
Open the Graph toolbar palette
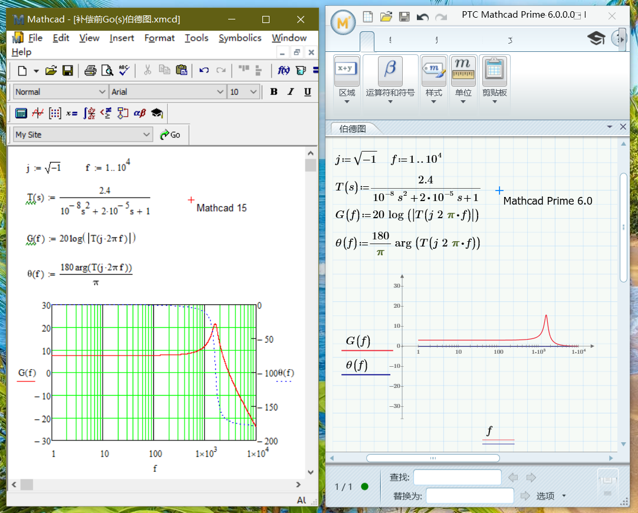click(38, 113)
